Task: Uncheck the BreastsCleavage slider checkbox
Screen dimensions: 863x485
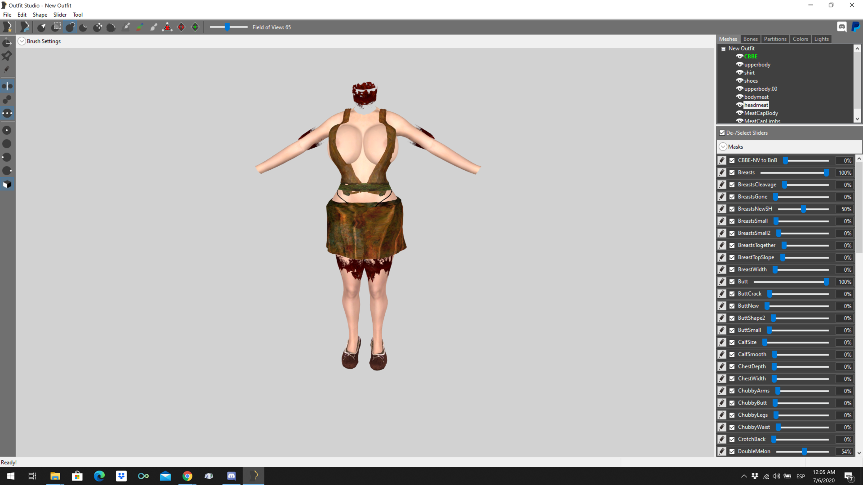Action: [x=732, y=185]
